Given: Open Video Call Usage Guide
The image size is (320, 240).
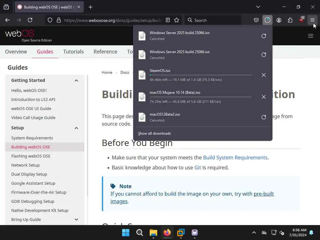Looking at the screenshot, I should [33, 117].
